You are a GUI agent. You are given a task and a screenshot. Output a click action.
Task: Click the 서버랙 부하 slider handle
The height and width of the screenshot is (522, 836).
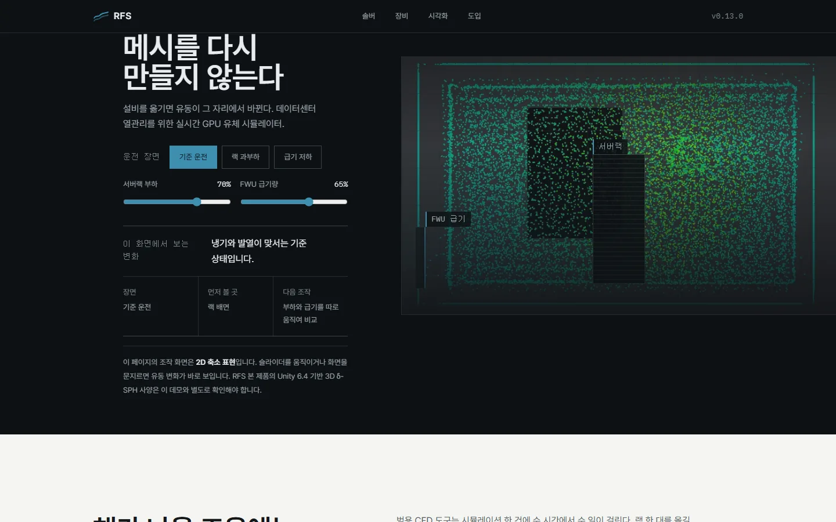tap(197, 202)
